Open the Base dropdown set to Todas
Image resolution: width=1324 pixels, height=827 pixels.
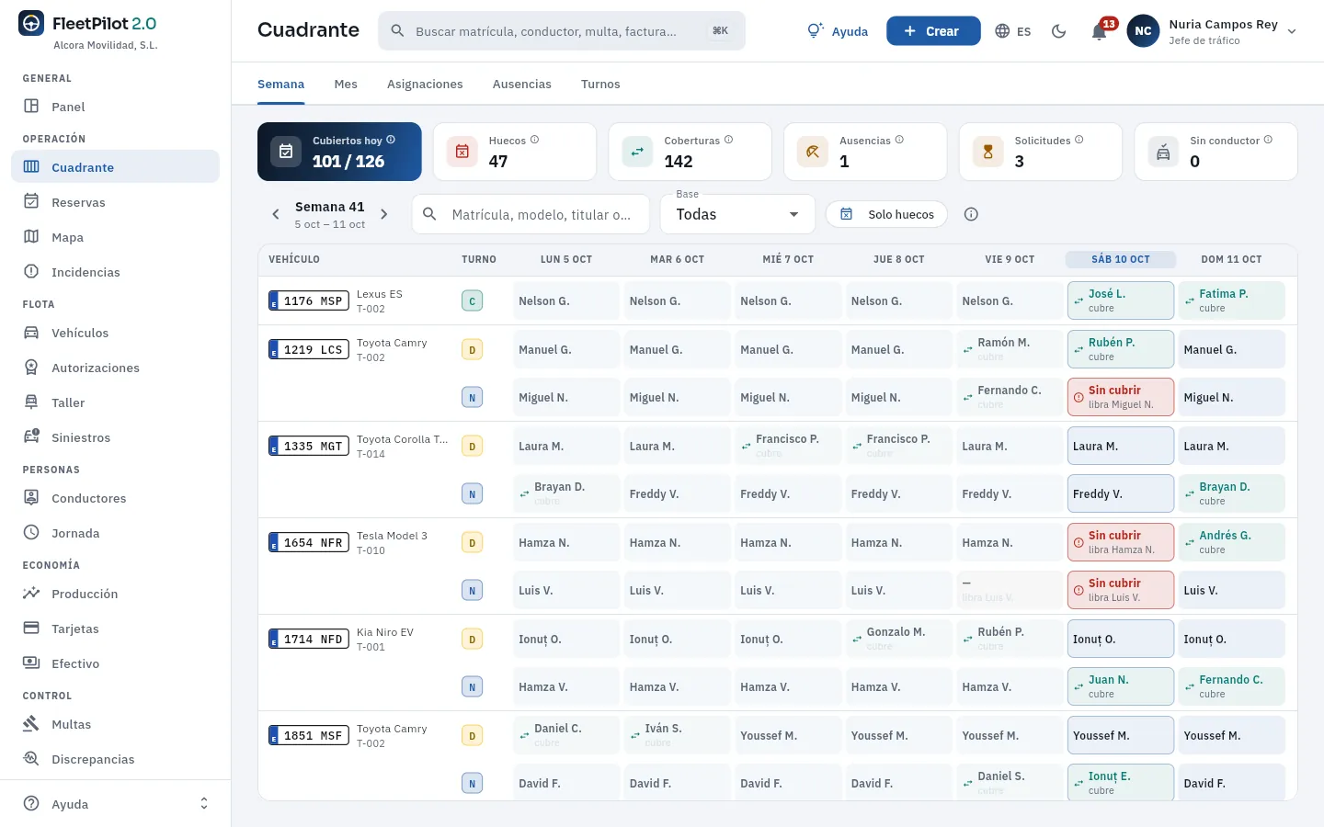pos(737,214)
